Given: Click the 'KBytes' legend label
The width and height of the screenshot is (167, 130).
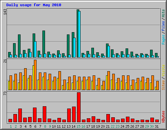Looking at the screenshot, I should pyautogui.click(x=163, y=117).
